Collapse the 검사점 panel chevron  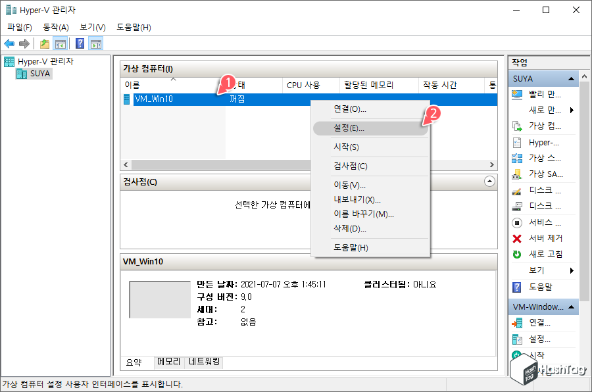(489, 182)
